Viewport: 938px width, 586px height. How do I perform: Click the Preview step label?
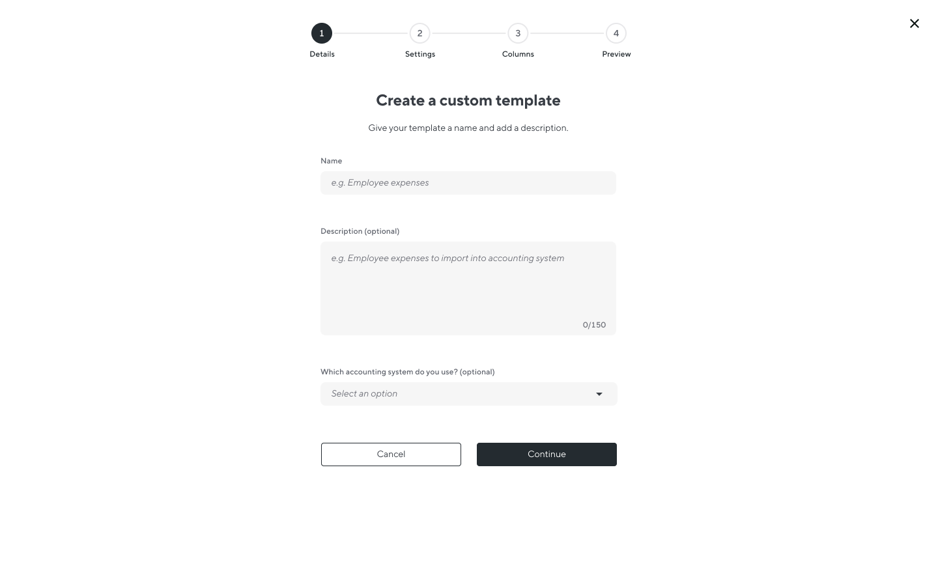[x=616, y=54]
